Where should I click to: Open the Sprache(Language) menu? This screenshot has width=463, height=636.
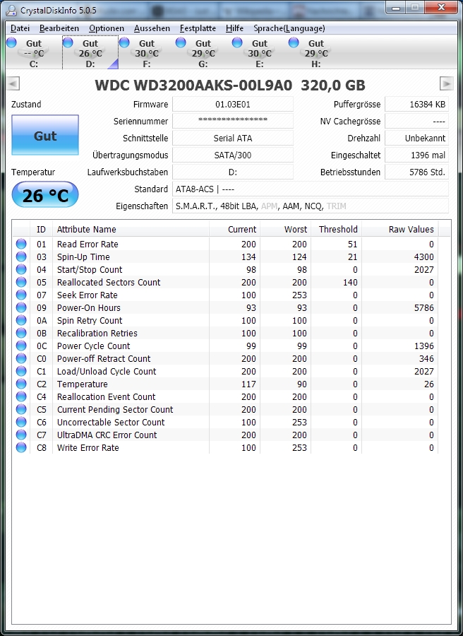tap(289, 28)
